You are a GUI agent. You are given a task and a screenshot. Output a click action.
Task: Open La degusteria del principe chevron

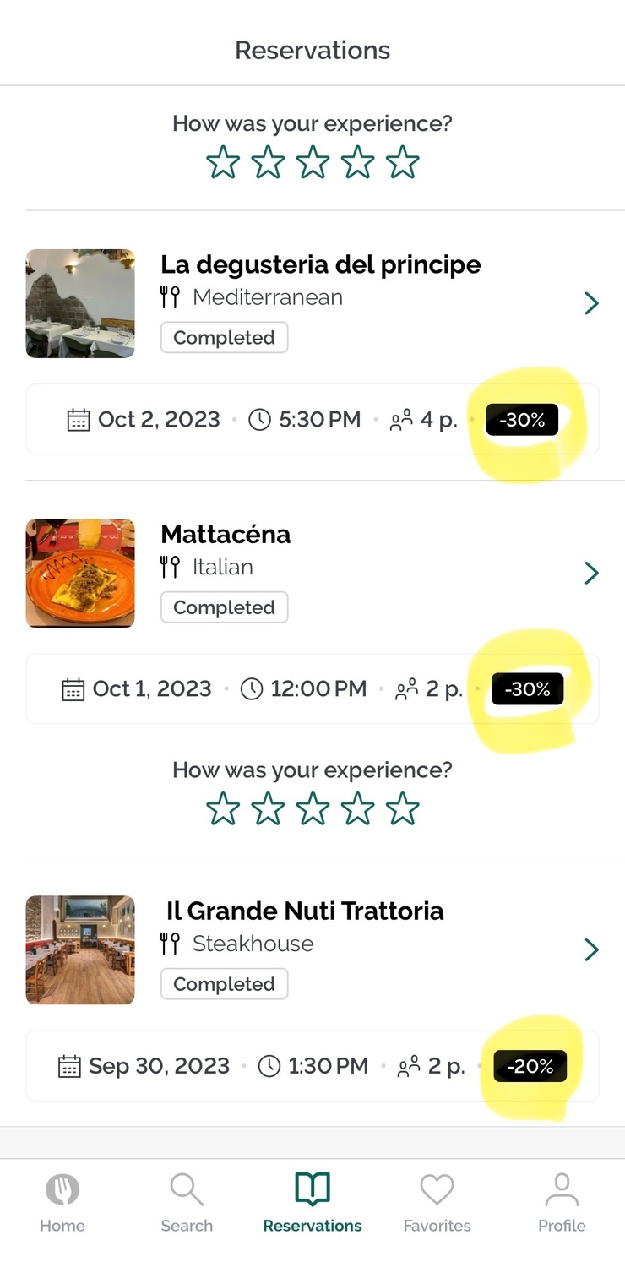(x=591, y=303)
